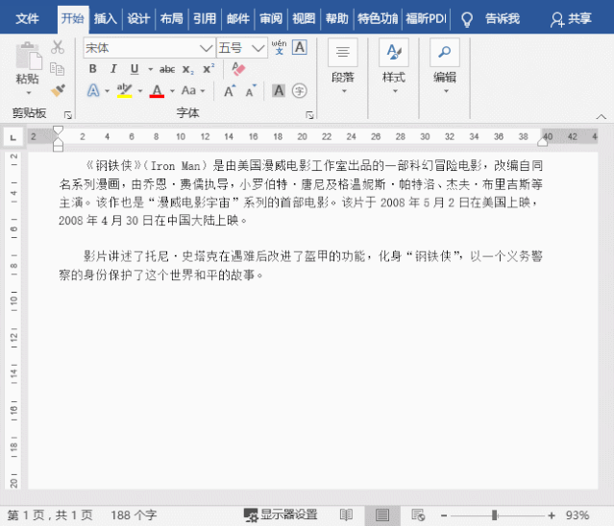Screen dimensions: 614x526
Task: Shrink font size icon
Action: point(251,91)
